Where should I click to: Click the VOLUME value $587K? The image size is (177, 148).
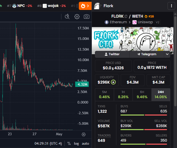click(x=104, y=126)
